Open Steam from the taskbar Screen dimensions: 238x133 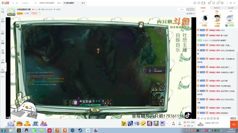pyautogui.click(x=80, y=130)
